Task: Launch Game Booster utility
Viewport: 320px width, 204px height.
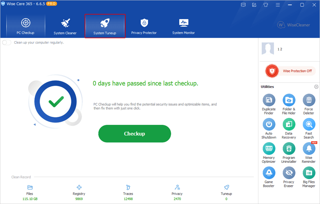Action: pos(269,177)
